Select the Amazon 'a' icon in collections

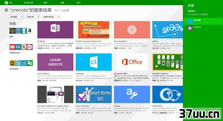click(30, 31)
